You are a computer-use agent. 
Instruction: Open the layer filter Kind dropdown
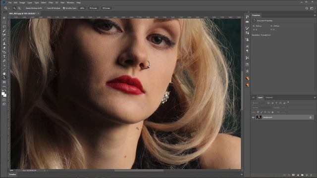(x=259, y=103)
